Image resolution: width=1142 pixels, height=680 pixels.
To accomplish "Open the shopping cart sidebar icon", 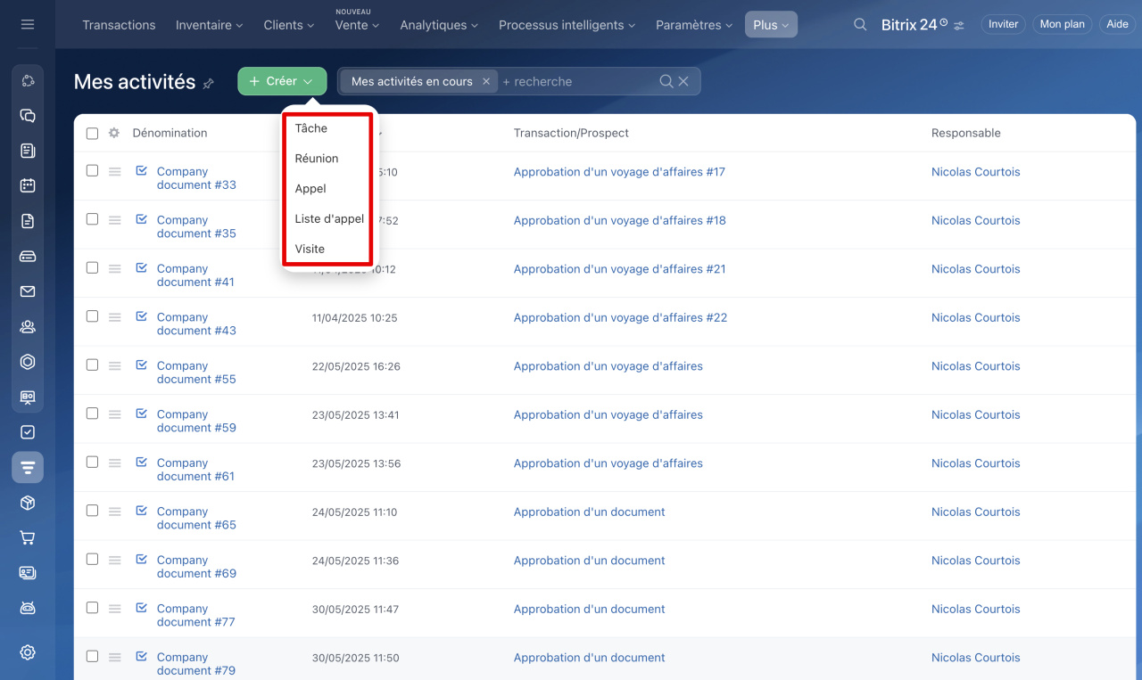I will (x=28, y=537).
